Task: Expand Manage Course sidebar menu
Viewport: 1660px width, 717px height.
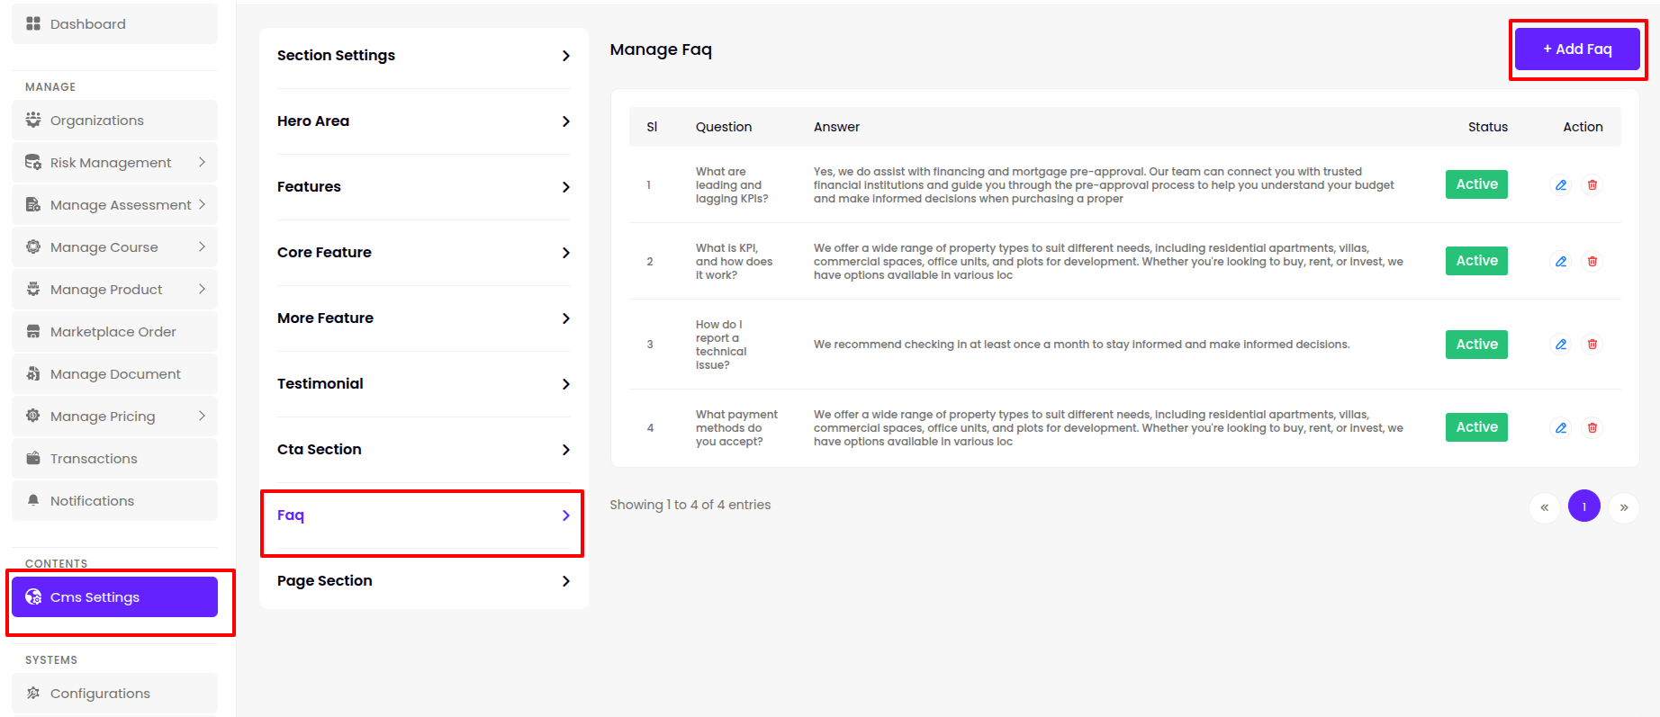Action: 202,247
